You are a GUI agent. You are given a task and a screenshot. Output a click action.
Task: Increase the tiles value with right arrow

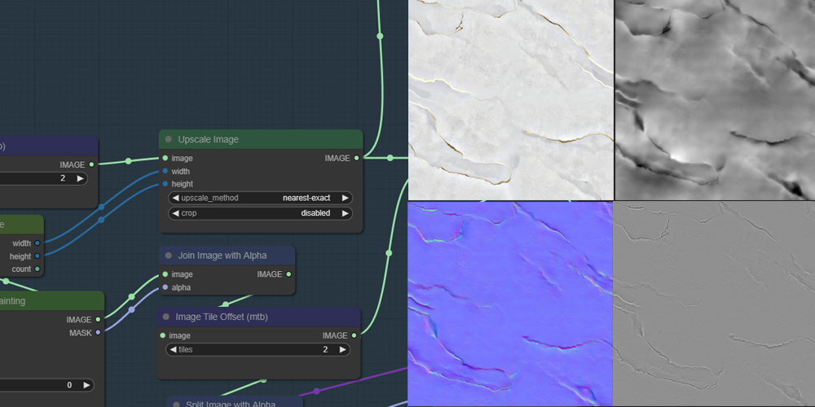tap(342, 349)
